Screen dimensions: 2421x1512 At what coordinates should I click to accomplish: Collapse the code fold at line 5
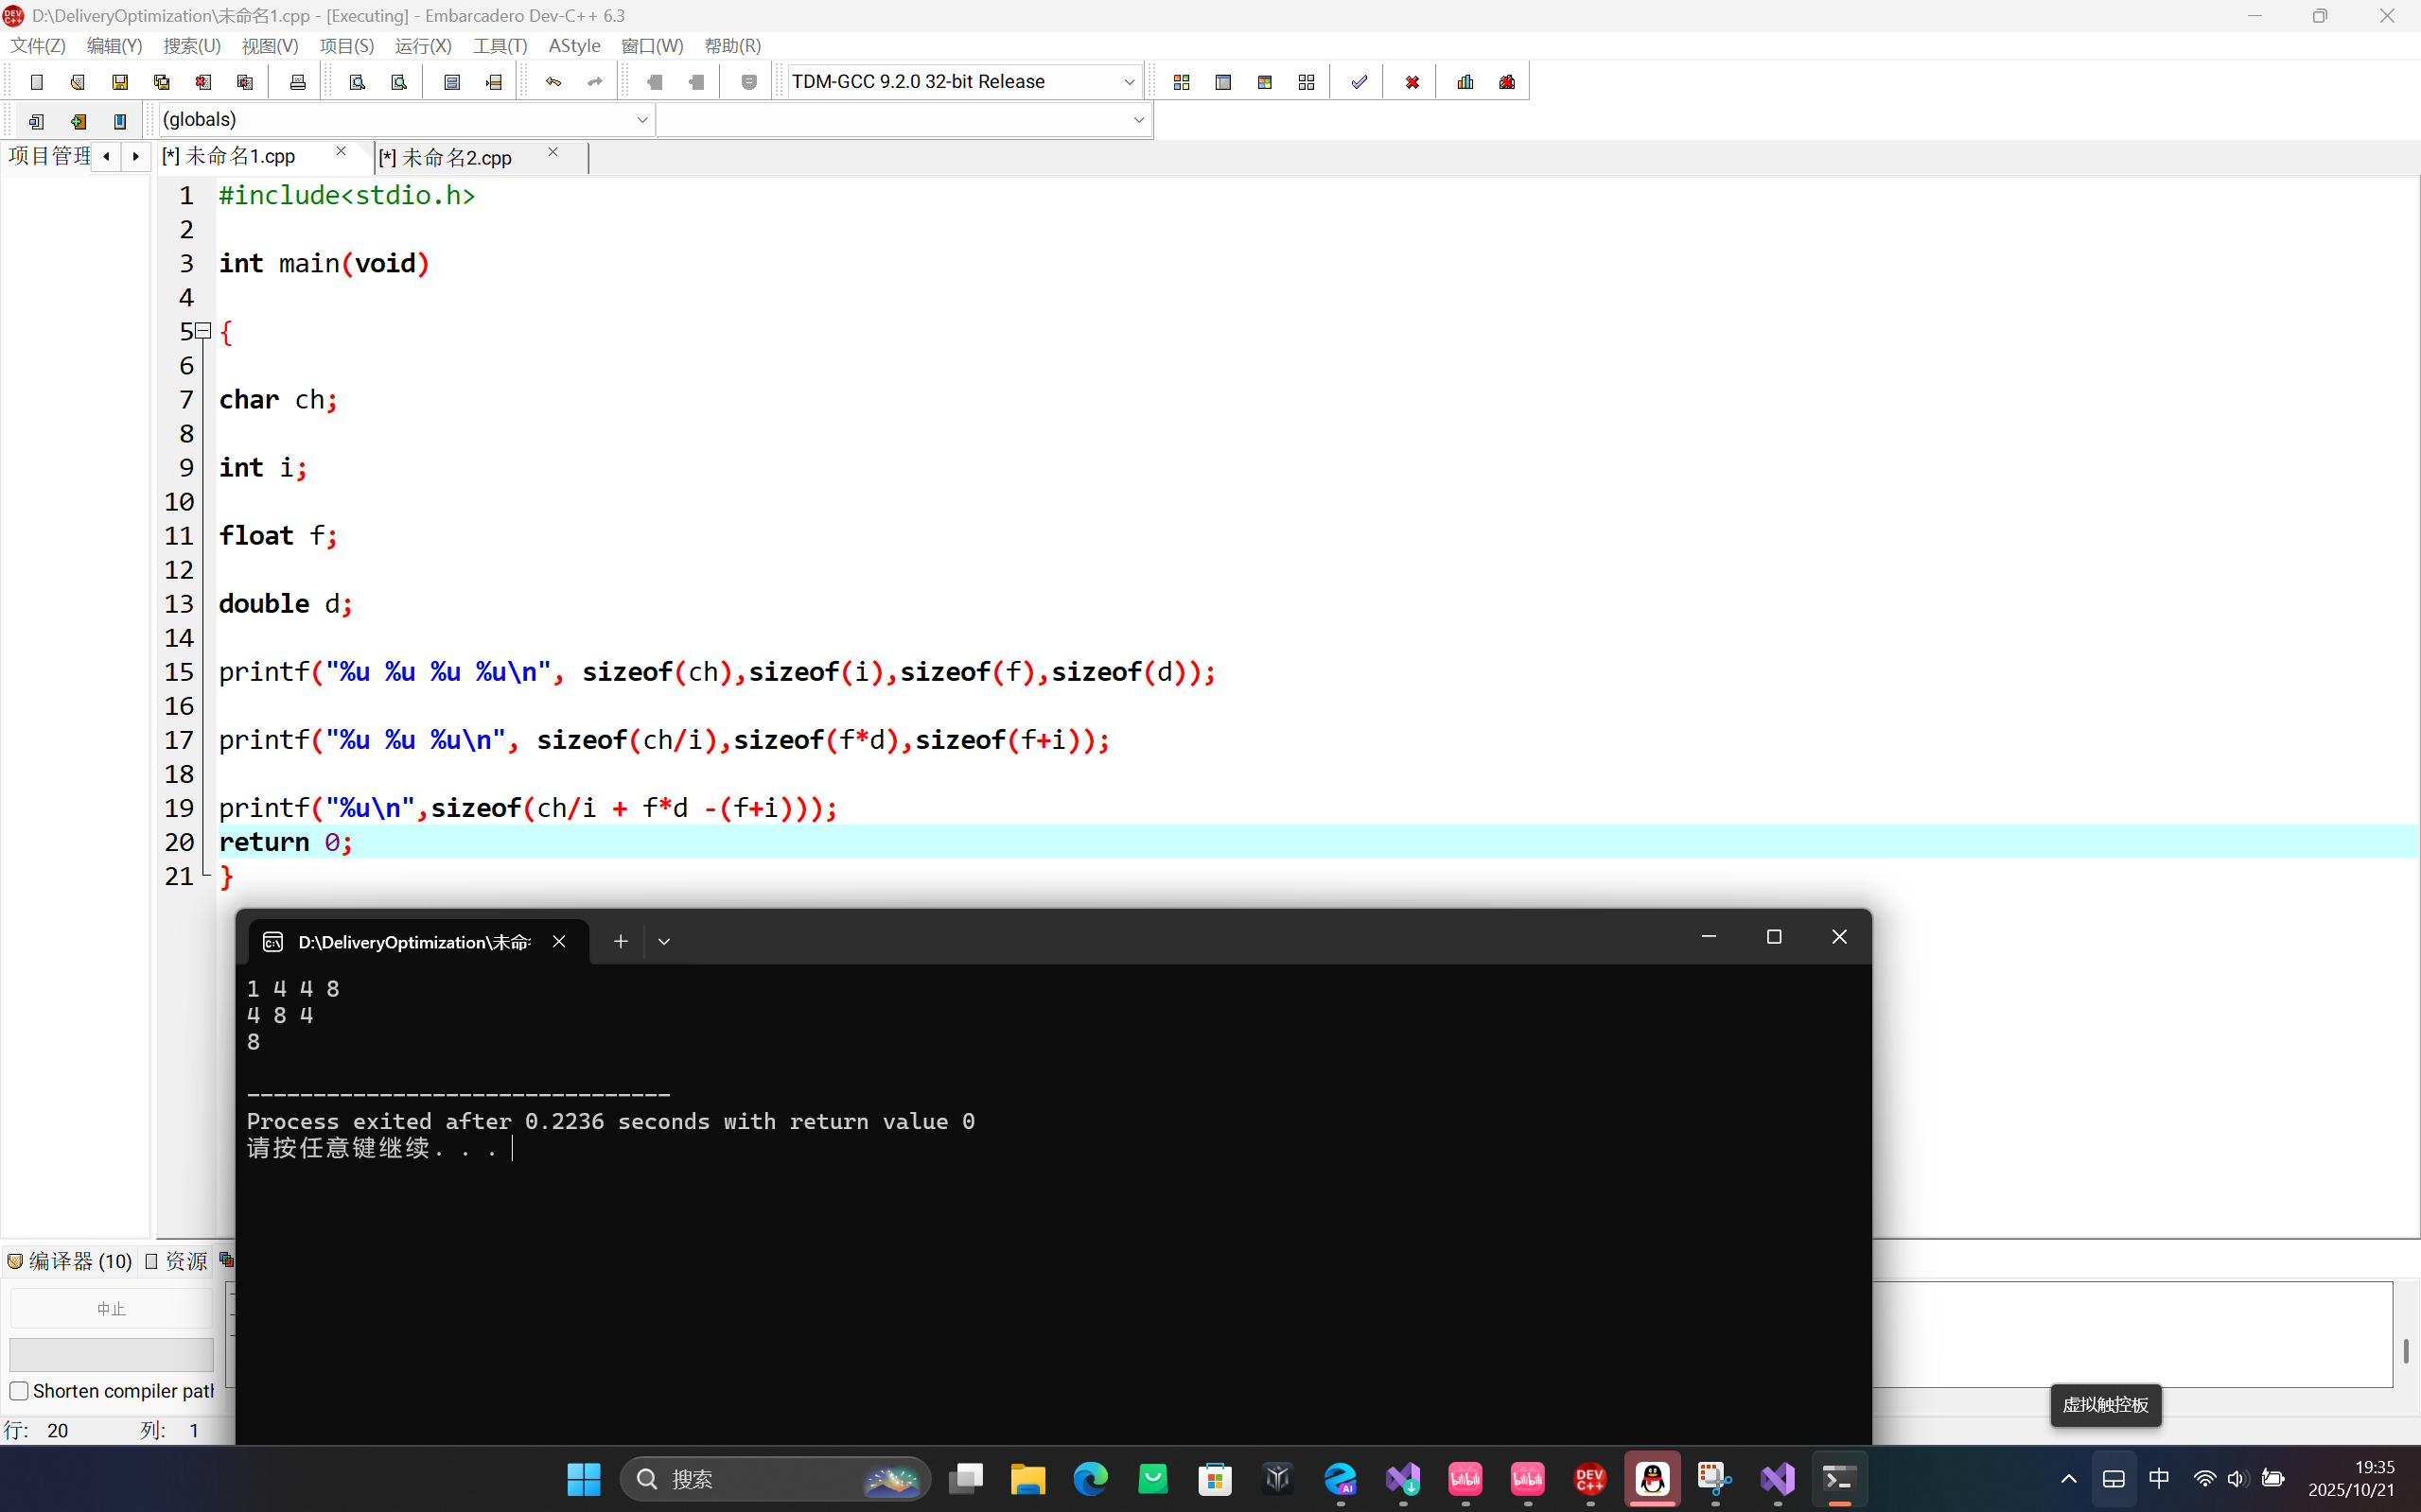click(x=203, y=330)
